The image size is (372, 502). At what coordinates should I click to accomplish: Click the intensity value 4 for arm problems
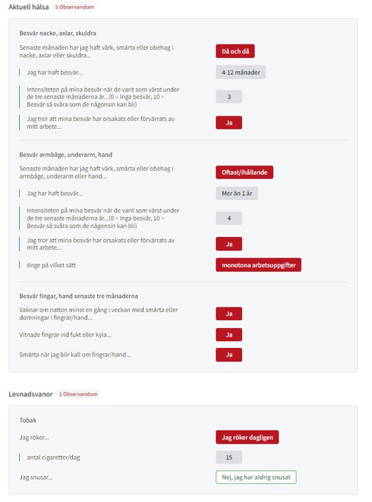pos(229,218)
